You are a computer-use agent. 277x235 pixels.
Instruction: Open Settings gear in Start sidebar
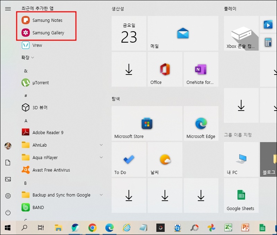coord(8,195)
